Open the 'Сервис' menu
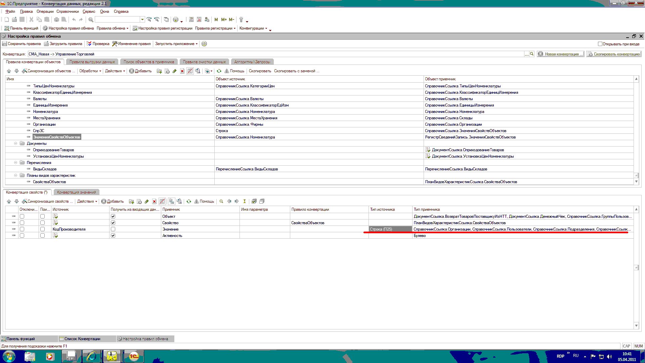Viewport: 645px width, 363px height. pyautogui.click(x=89, y=11)
